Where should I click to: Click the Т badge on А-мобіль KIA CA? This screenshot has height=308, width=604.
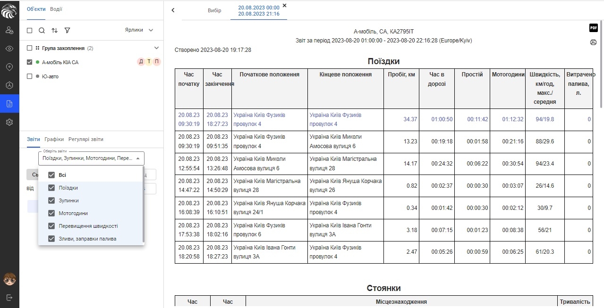click(149, 62)
